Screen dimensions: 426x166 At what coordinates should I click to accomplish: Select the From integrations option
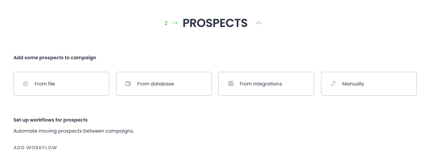[266, 84]
